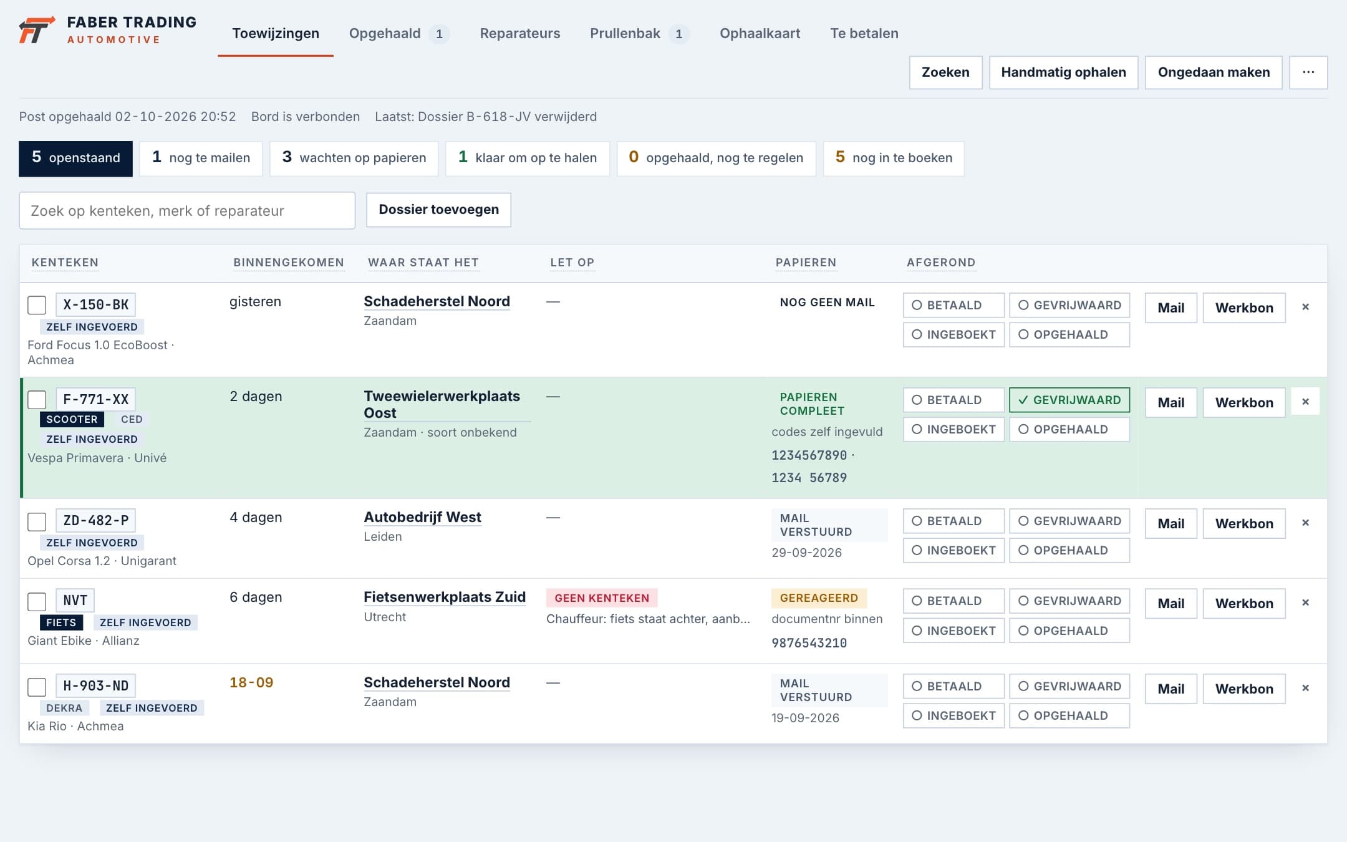Mark ZD-482-P as INGEBOEKT
The width and height of the screenshot is (1347, 842).
(x=954, y=550)
